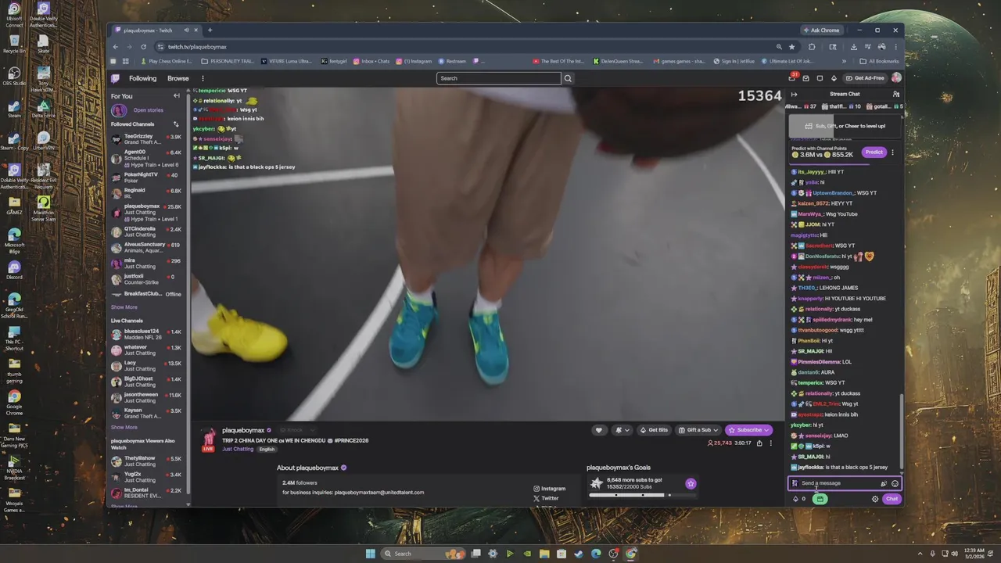Open Twitch top nav three-dot more menu
The image size is (1001, 563).
[x=203, y=78]
